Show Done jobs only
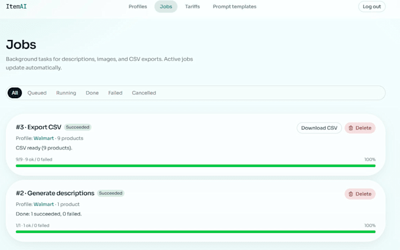This screenshot has height=250, width=400. click(x=92, y=93)
